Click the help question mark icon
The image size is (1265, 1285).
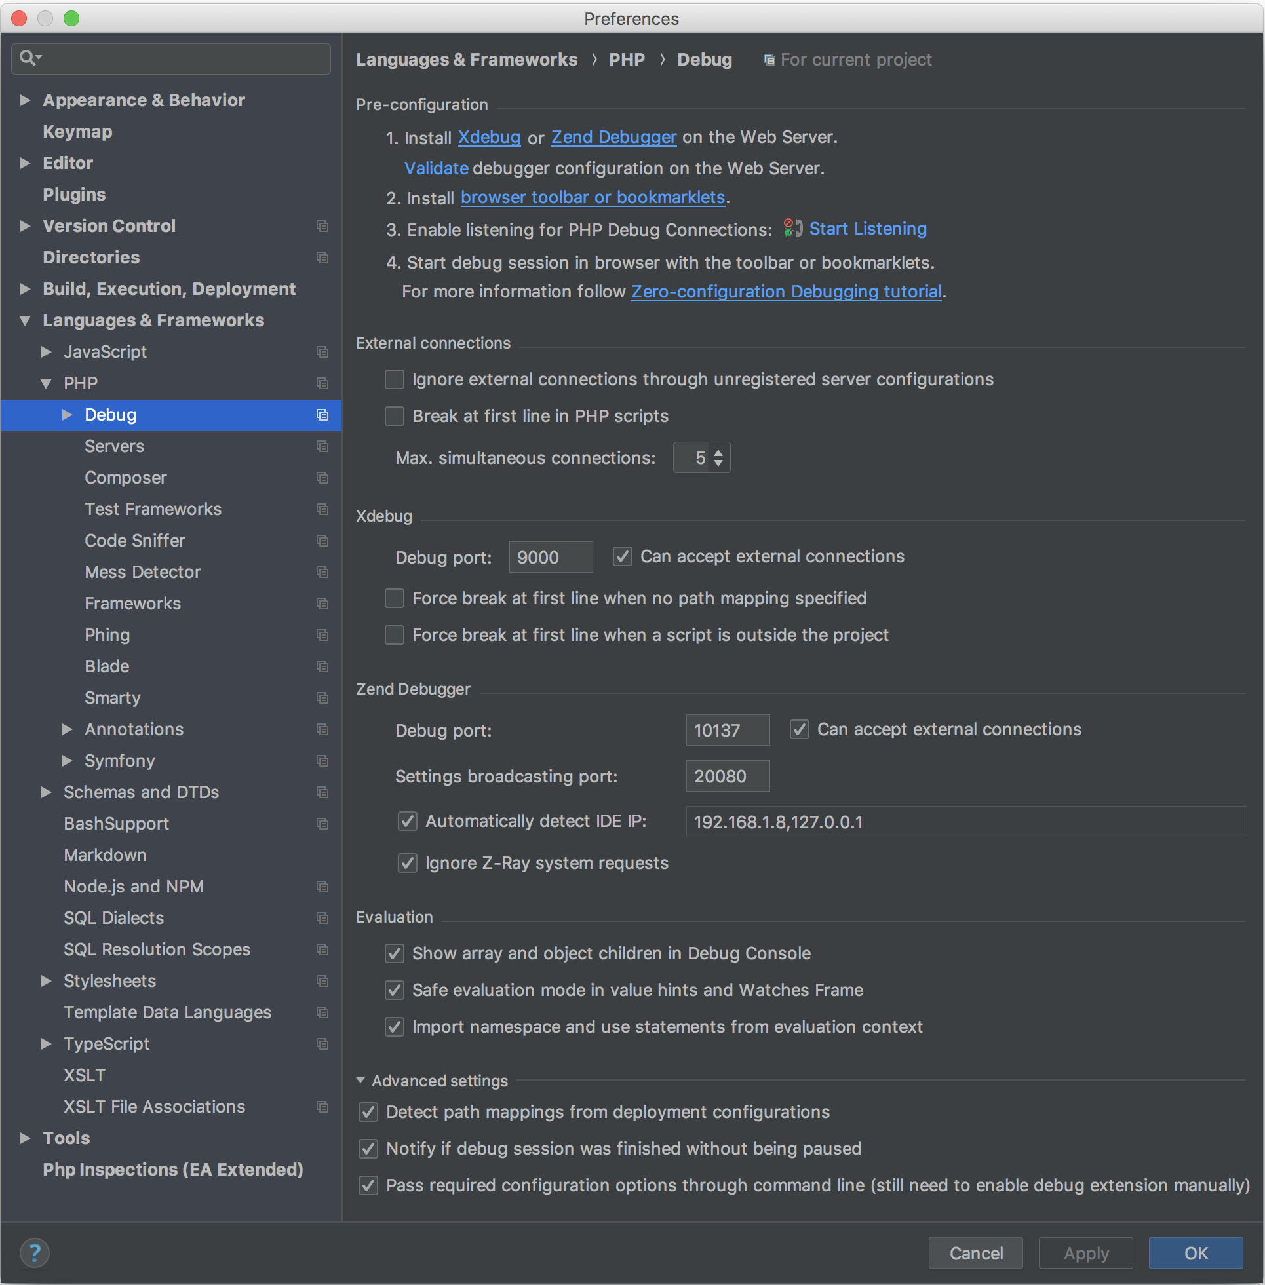coord(35,1252)
